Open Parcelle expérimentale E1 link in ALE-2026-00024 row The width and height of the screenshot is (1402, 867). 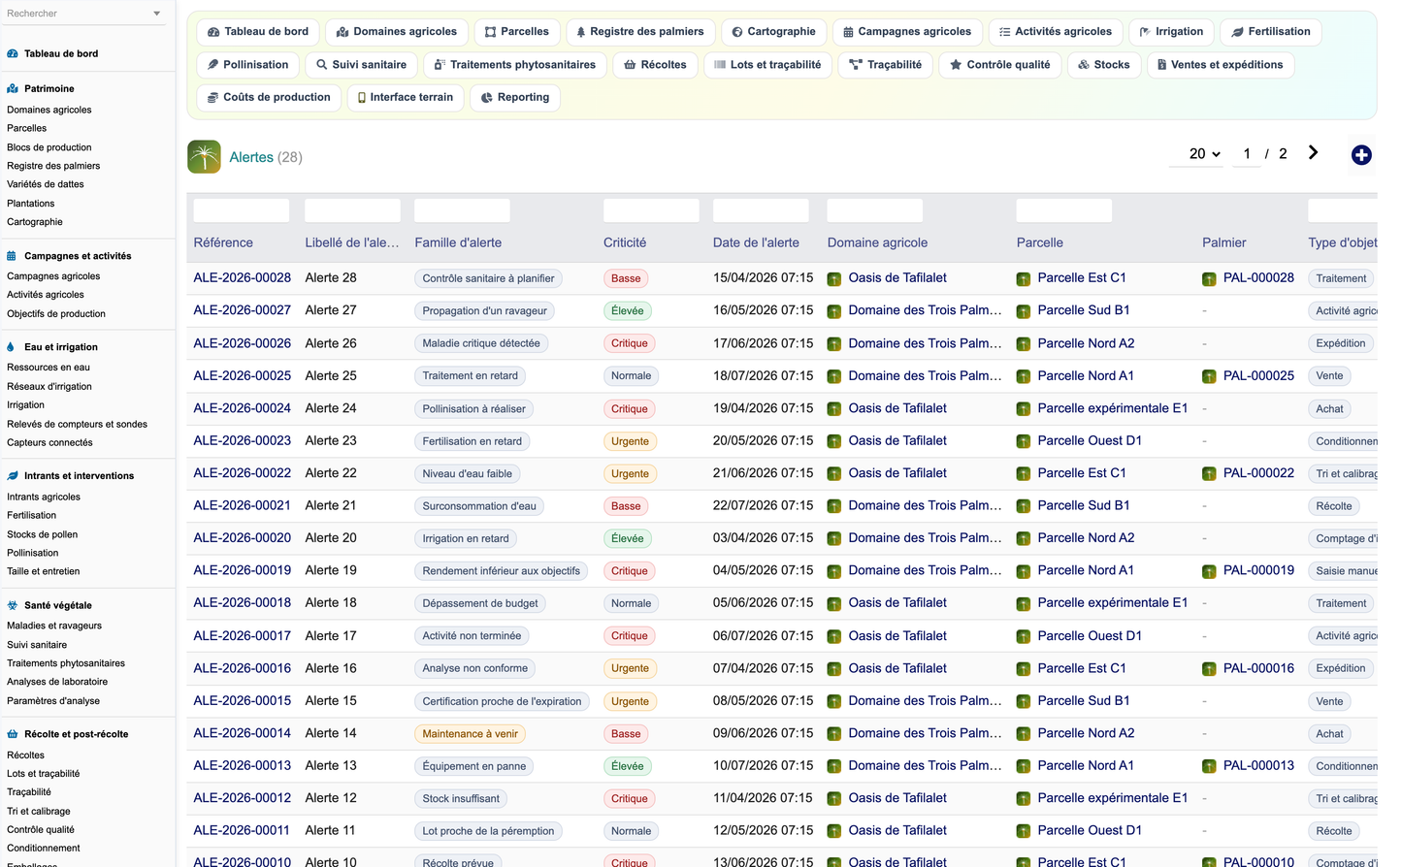pos(1112,408)
